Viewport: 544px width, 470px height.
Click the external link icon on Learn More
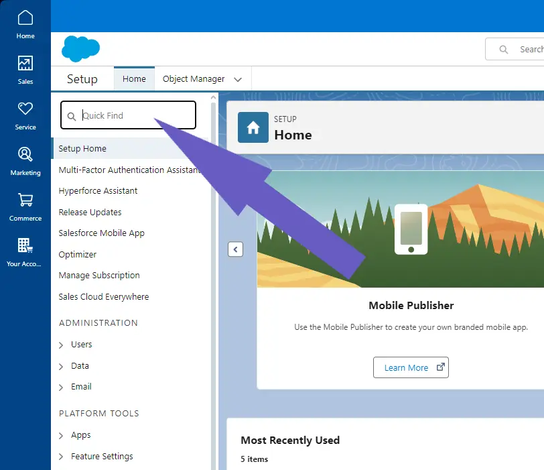(x=440, y=367)
